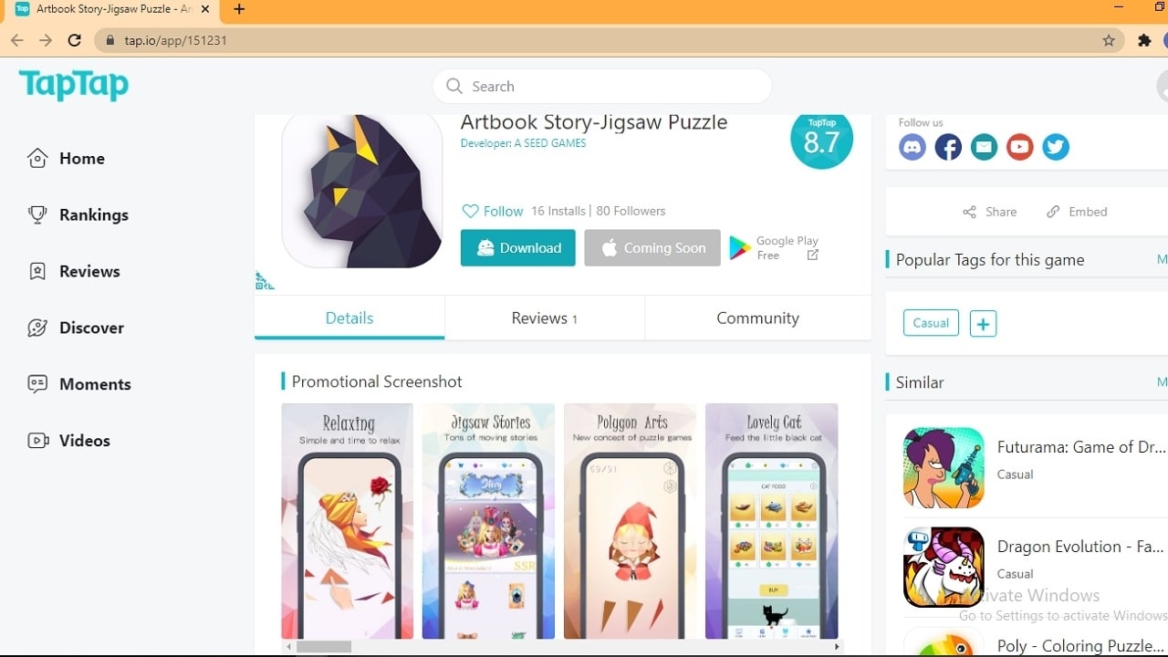This screenshot has width=1168, height=657.
Task: Open the Twitter follow icon
Action: (x=1056, y=147)
